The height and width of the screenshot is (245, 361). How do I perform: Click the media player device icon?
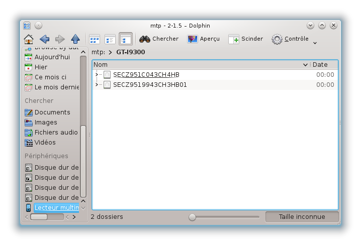coord(28,208)
